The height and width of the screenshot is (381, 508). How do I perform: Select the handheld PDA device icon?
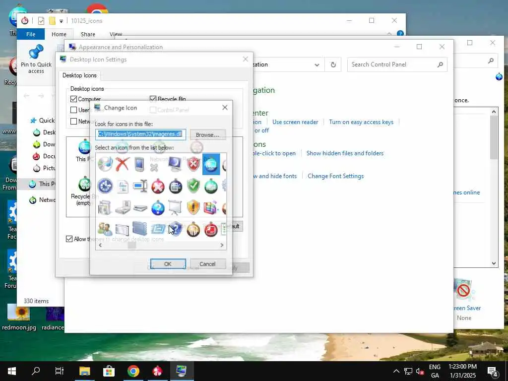(x=139, y=164)
